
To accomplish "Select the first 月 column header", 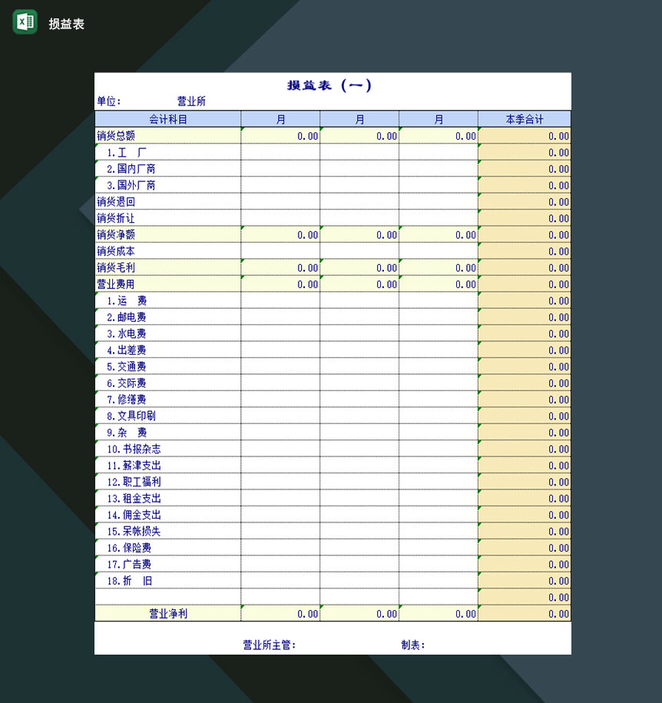I will point(281,119).
